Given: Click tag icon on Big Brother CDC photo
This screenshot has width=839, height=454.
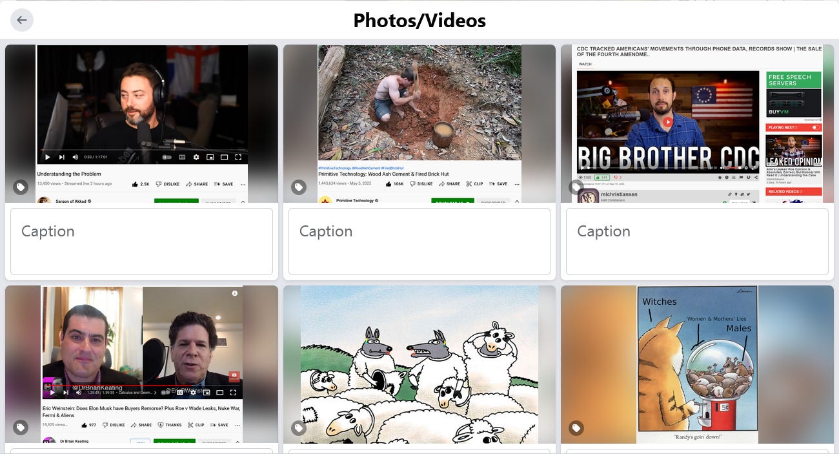Looking at the screenshot, I should pyautogui.click(x=576, y=187).
